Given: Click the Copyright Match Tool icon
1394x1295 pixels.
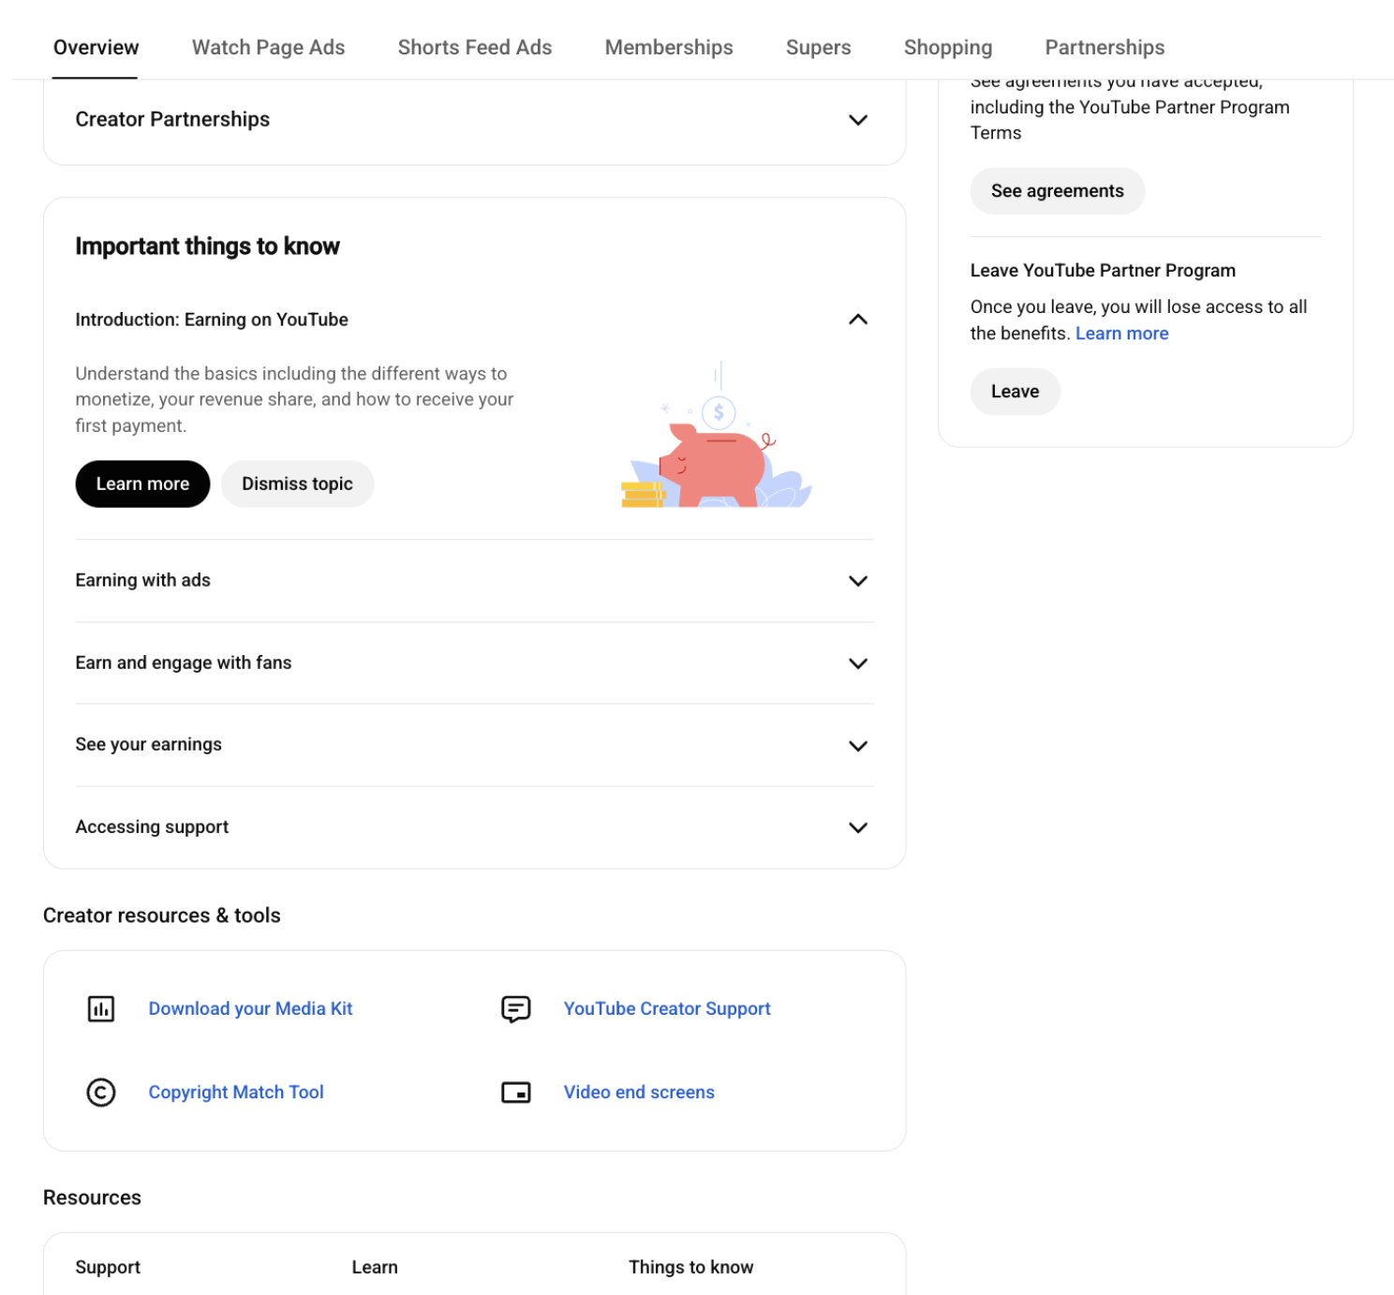Looking at the screenshot, I should [x=101, y=1092].
